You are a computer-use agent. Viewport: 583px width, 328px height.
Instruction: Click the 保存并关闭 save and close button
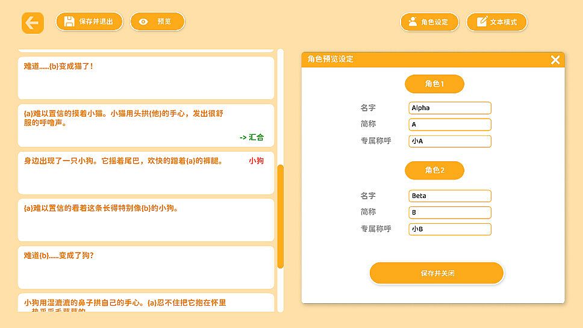pos(437,273)
